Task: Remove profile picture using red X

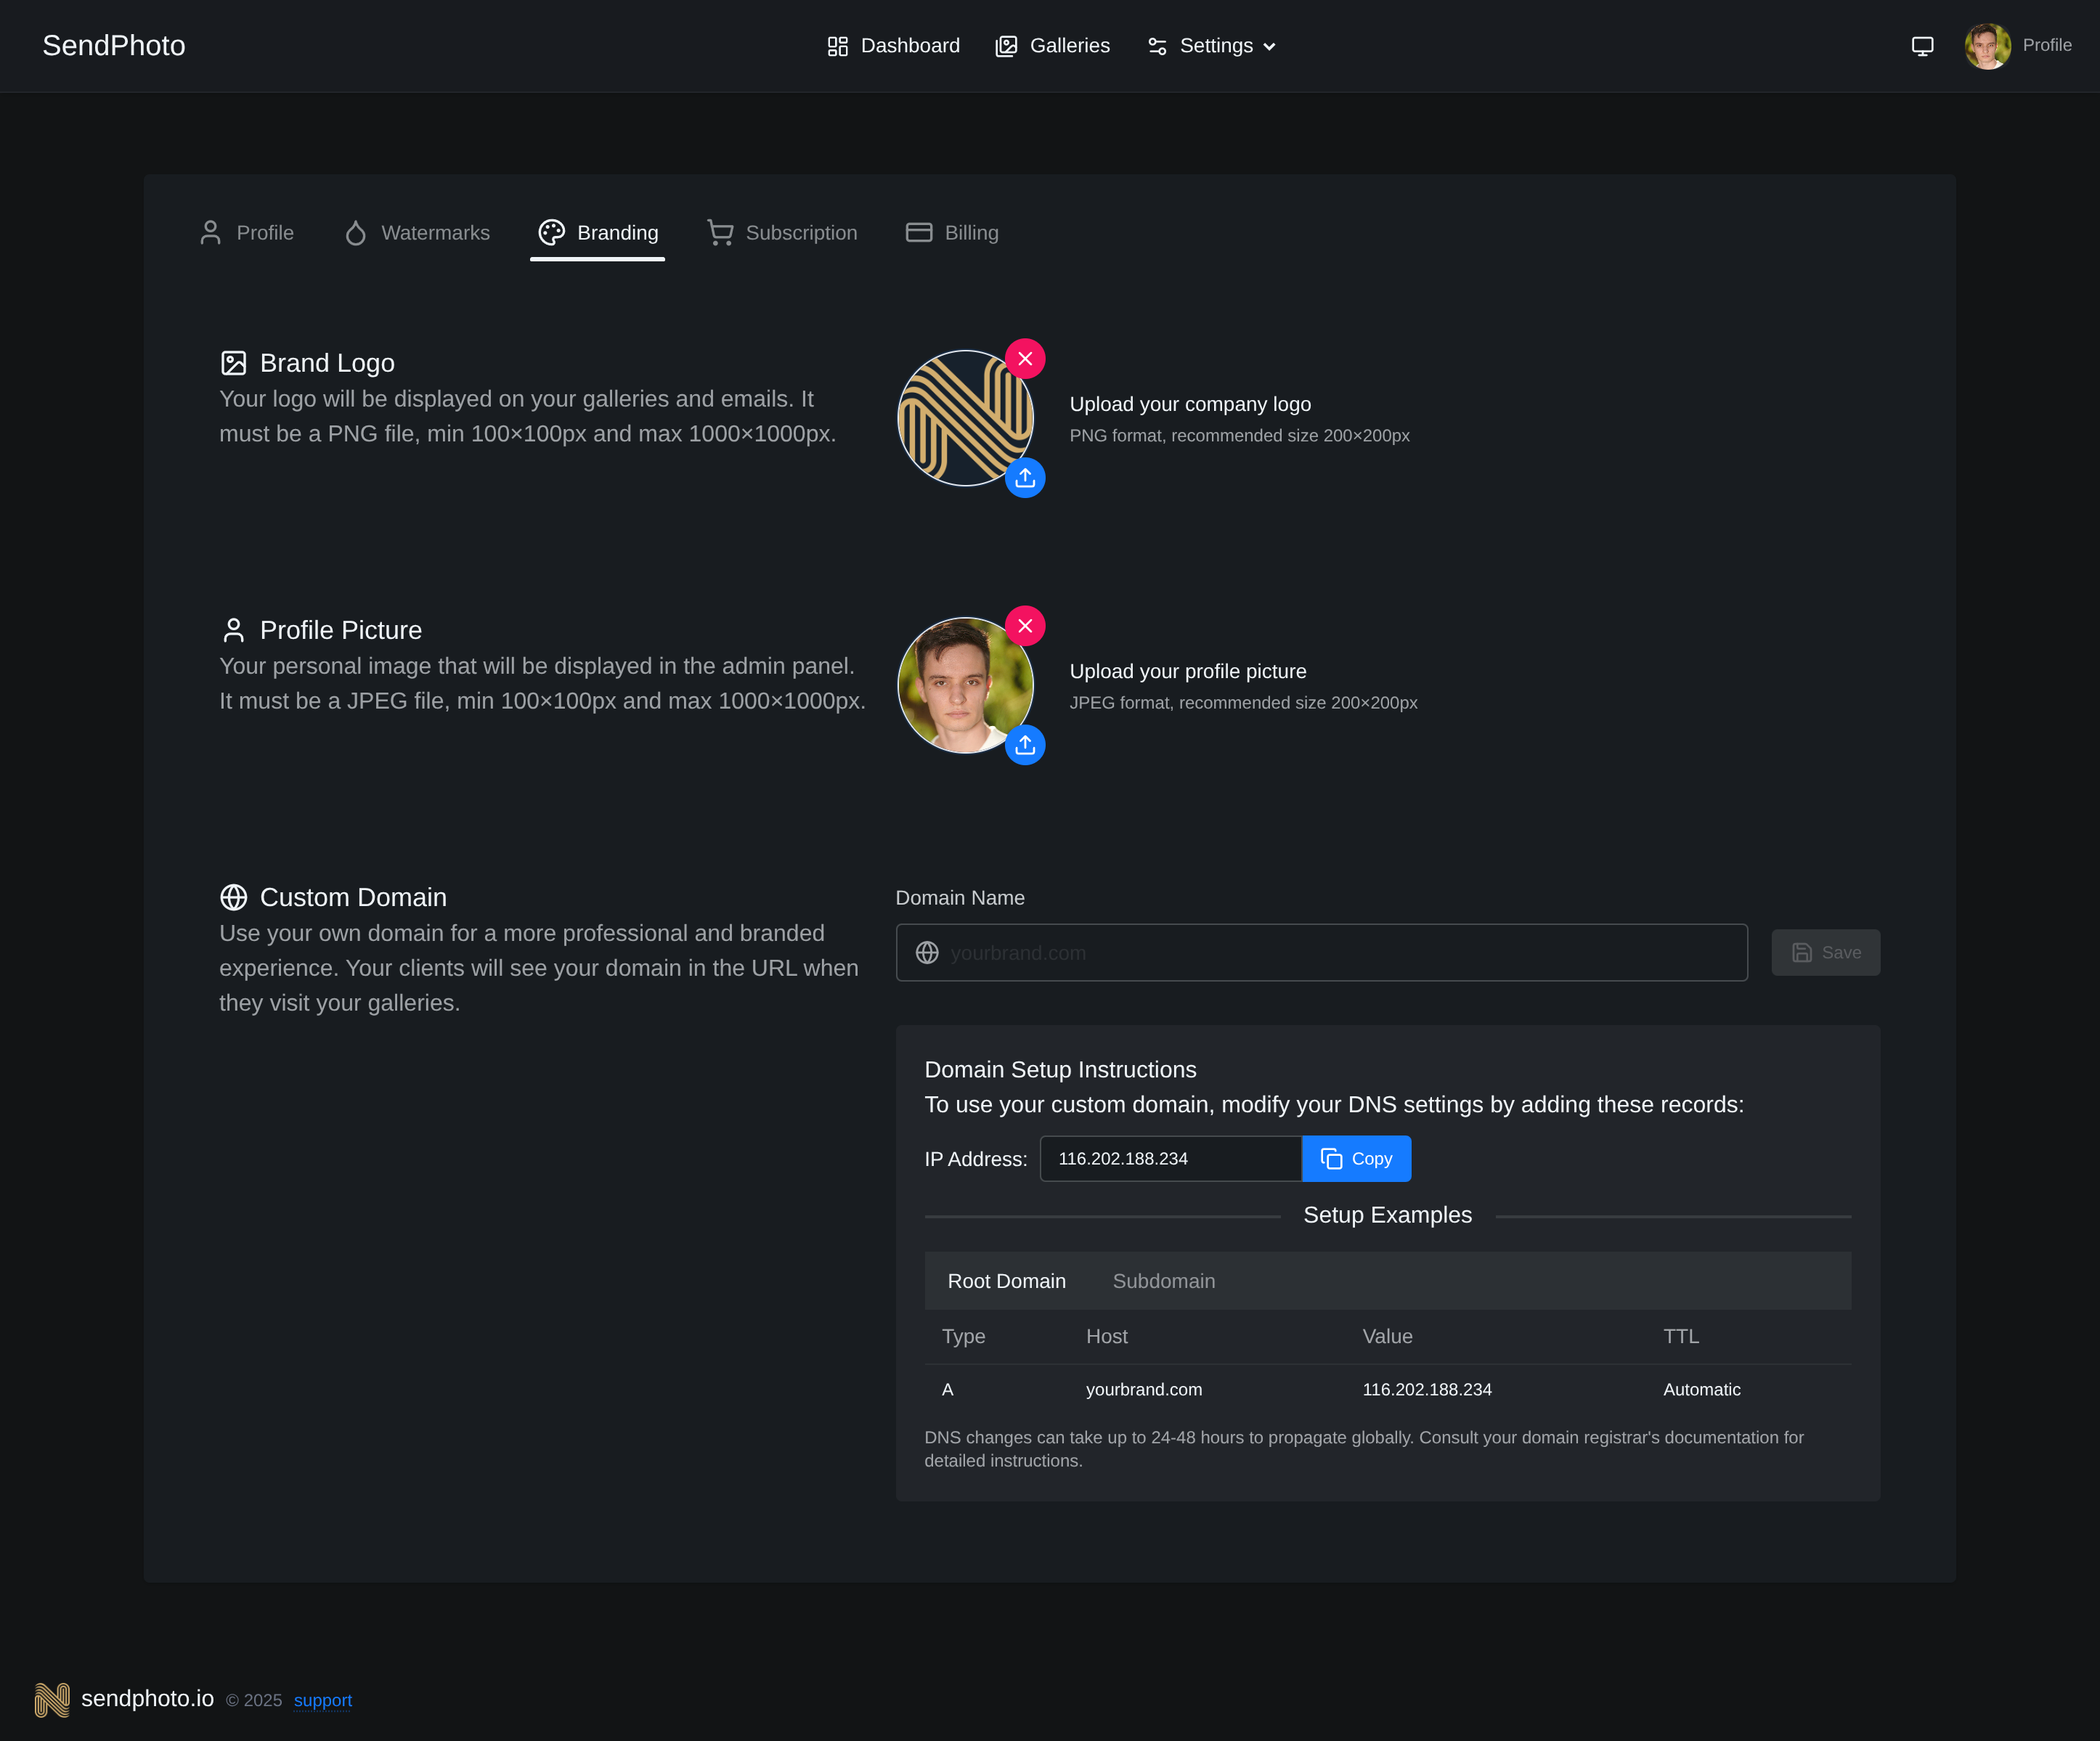Action: tap(1025, 626)
